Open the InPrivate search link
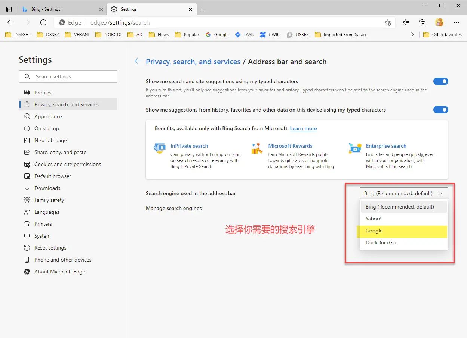467x338 pixels. (189, 146)
